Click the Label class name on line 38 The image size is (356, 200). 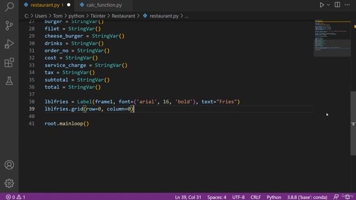pos(85,102)
